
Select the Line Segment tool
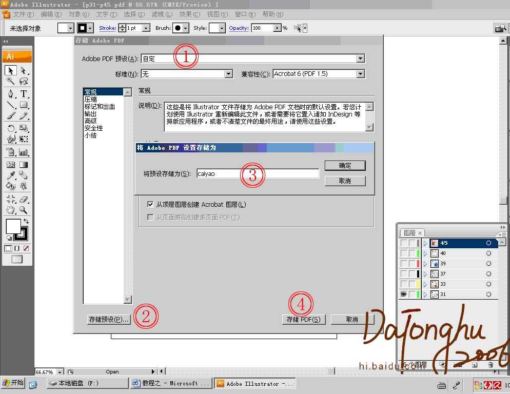pyautogui.click(x=11, y=105)
